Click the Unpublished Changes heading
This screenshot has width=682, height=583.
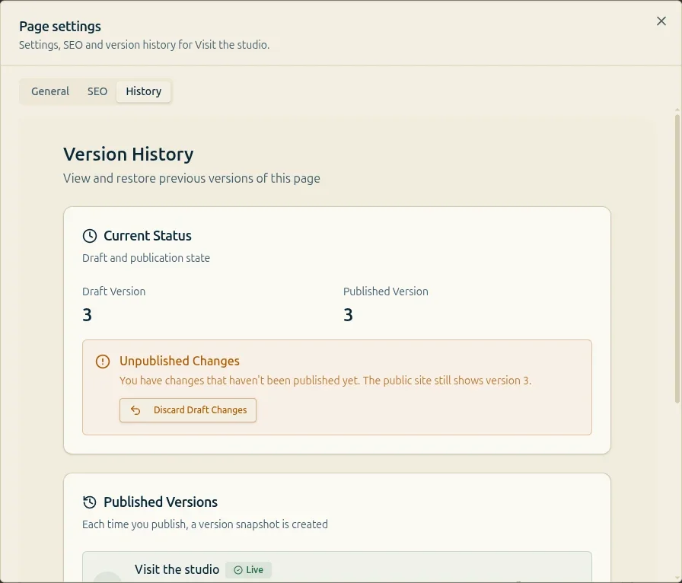pyautogui.click(x=180, y=361)
